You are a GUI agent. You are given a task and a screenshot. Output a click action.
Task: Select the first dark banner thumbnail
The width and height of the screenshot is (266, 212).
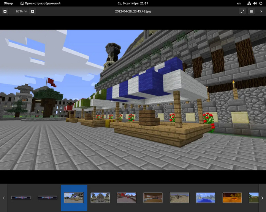pos(21,198)
